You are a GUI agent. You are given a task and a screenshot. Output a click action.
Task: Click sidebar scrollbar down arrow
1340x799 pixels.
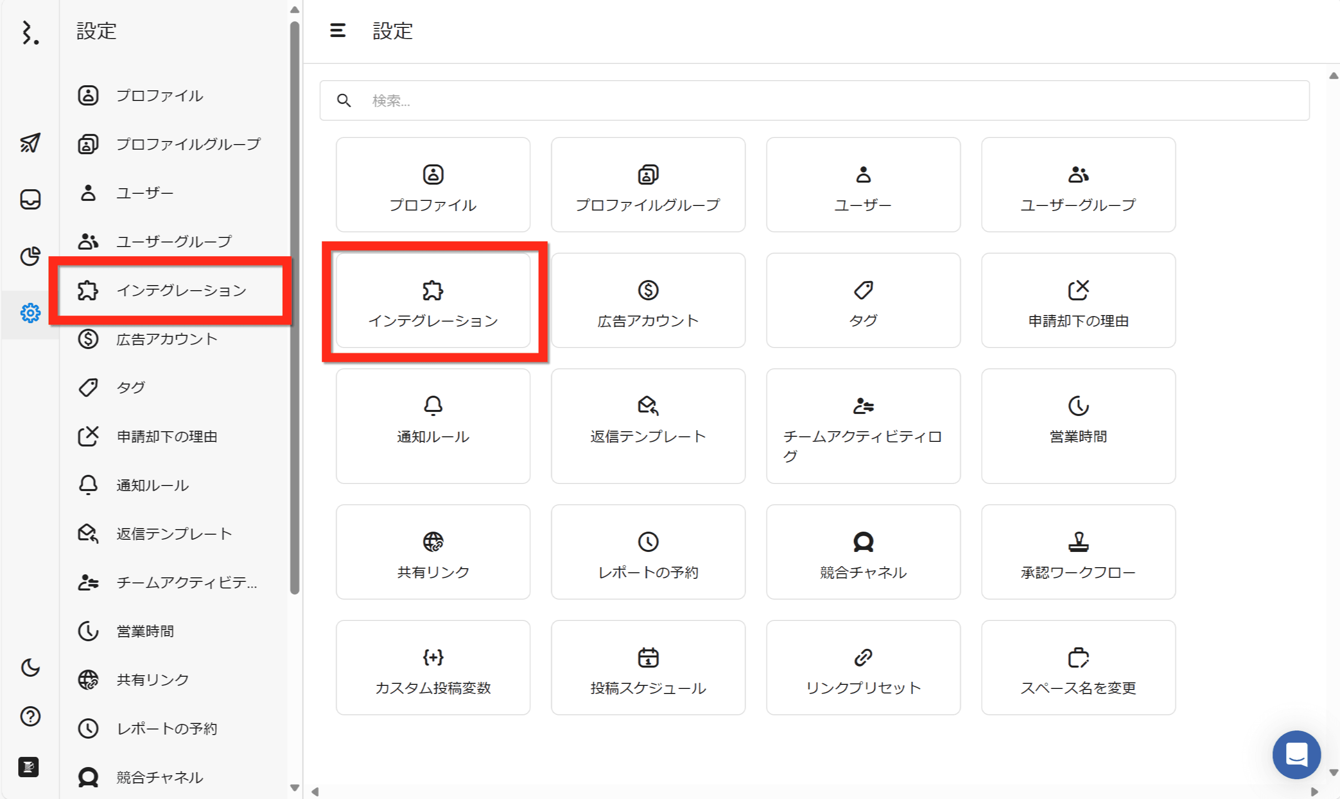click(x=294, y=787)
